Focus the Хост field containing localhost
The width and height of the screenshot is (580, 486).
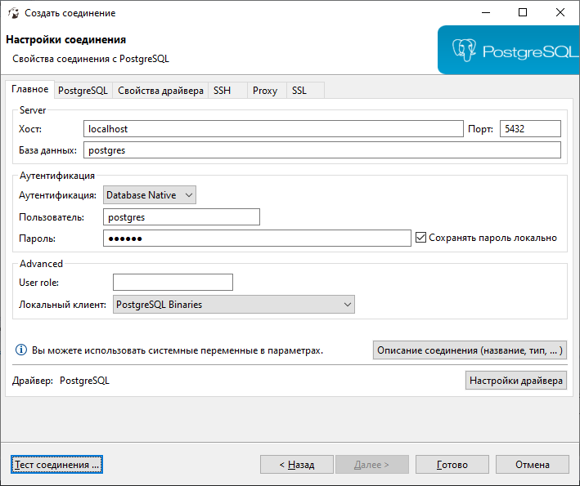(273, 128)
